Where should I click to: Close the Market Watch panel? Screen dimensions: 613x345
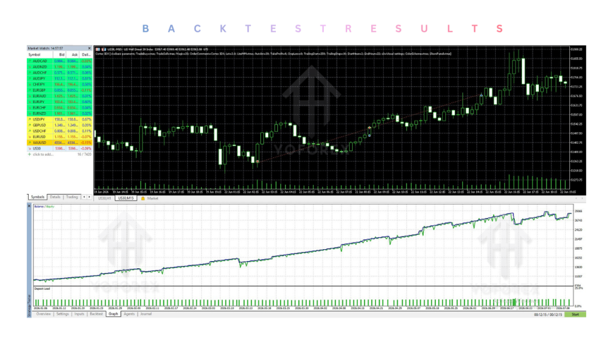(89, 49)
